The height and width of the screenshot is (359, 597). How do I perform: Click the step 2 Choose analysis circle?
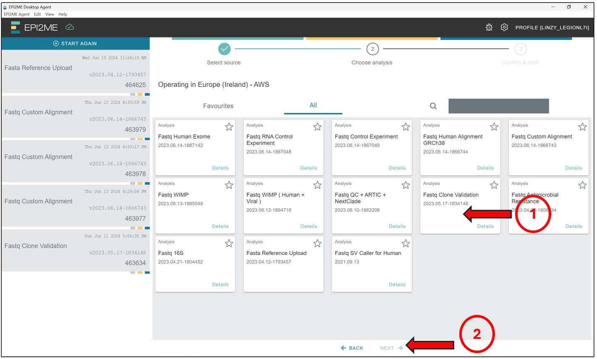tap(372, 49)
